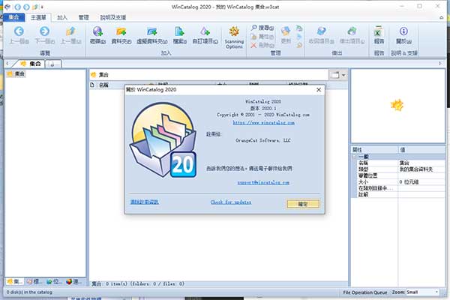Open Scanning Options

click(234, 37)
